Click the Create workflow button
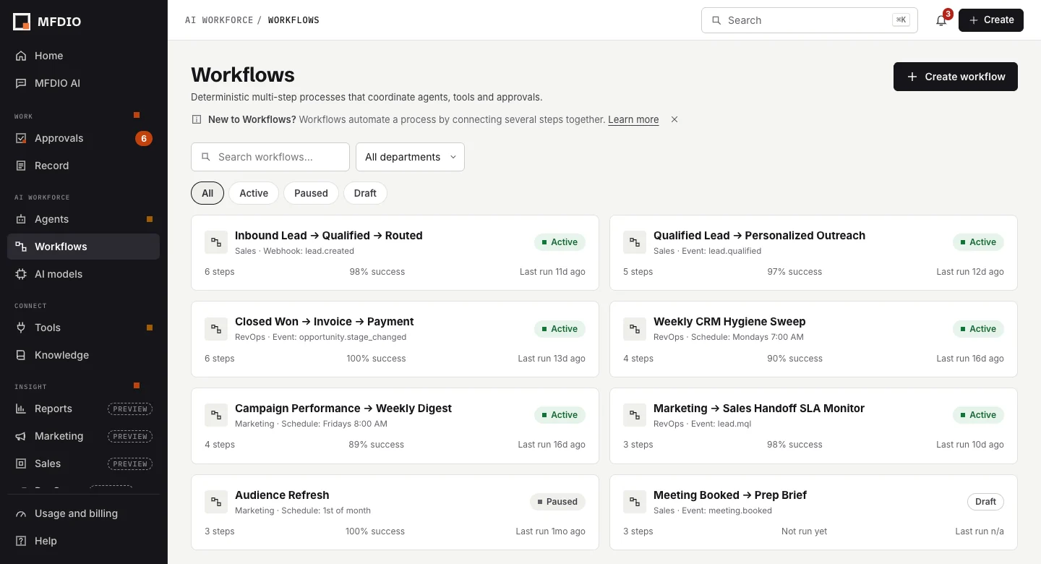Screen dimensions: 1041x564 [956, 77]
